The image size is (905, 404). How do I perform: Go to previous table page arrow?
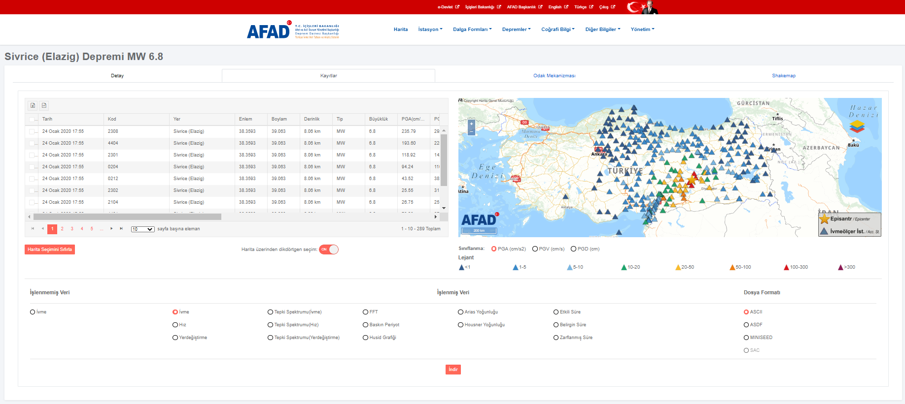42,229
